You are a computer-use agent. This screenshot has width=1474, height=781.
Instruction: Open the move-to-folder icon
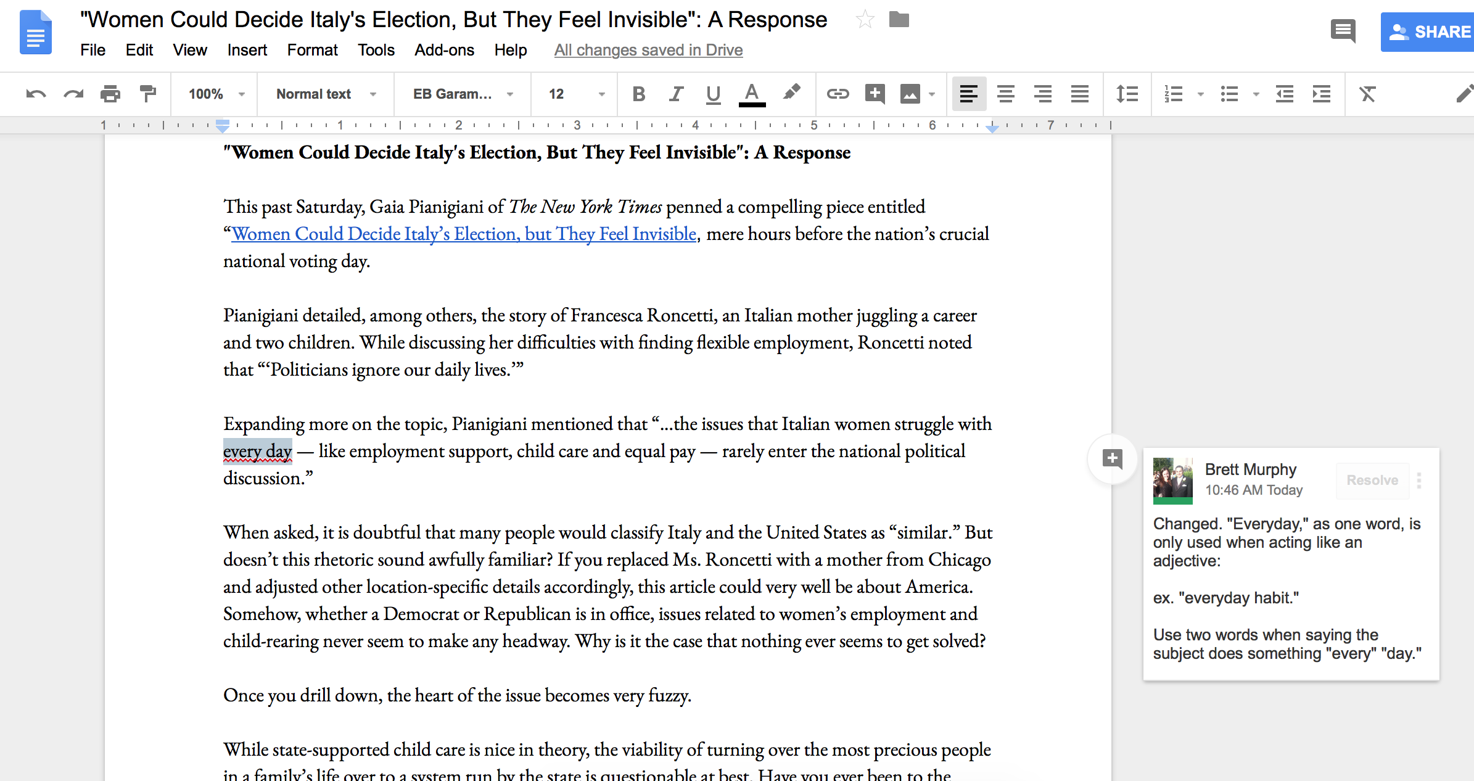899,20
